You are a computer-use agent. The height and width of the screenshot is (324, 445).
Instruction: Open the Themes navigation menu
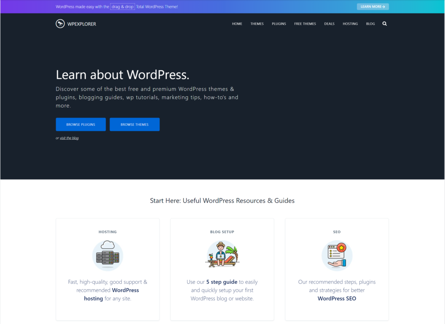pyautogui.click(x=257, y=24)
